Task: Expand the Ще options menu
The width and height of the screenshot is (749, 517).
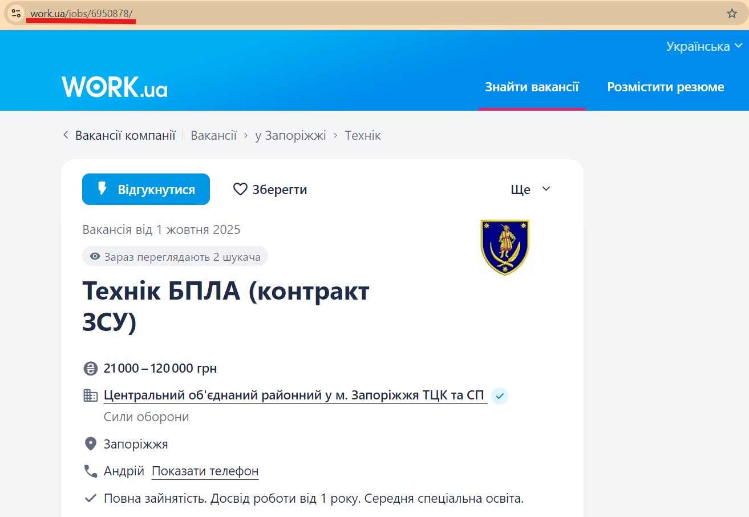Action: pyautogui.click(x=530, y=189)
